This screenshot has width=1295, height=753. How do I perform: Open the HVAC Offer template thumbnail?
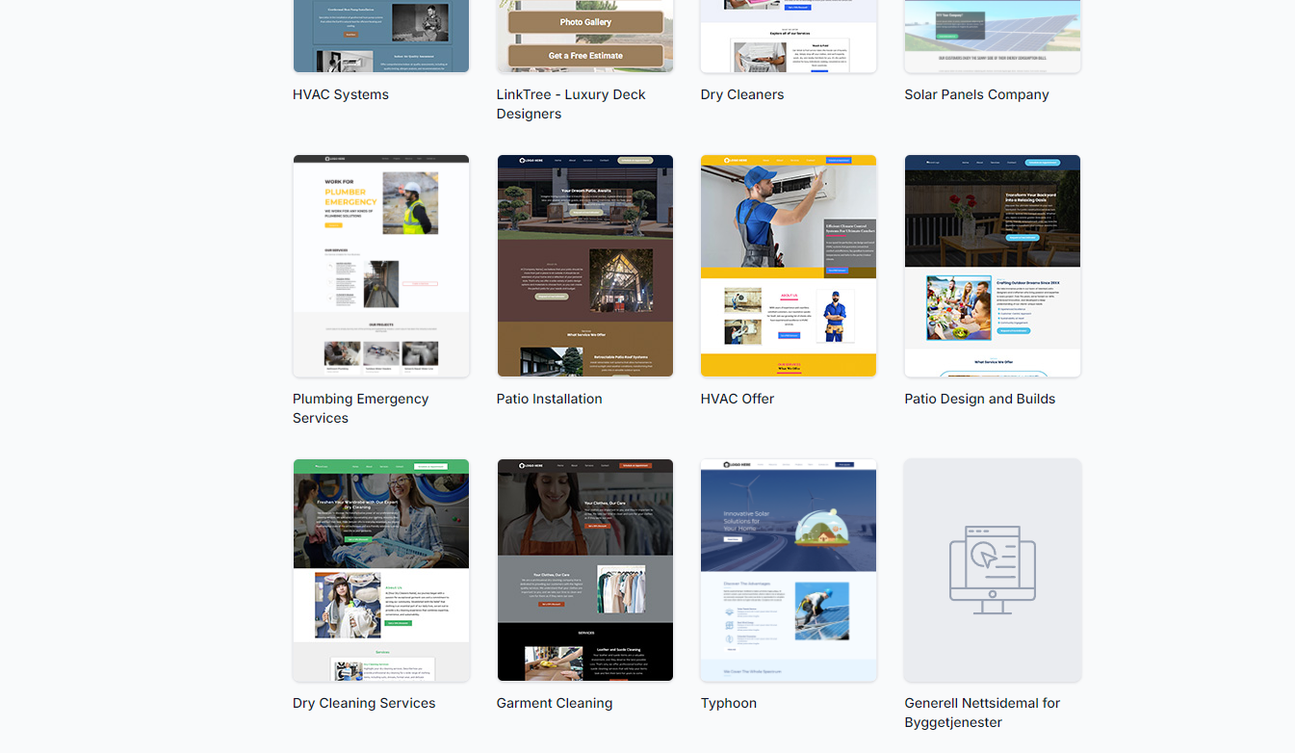[788, 266]
